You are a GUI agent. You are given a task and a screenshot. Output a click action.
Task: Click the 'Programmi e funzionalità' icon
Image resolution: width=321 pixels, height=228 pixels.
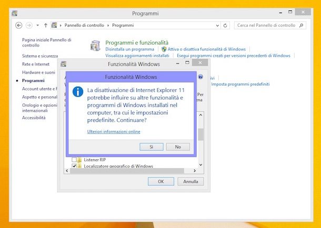[x=95, y=46]
